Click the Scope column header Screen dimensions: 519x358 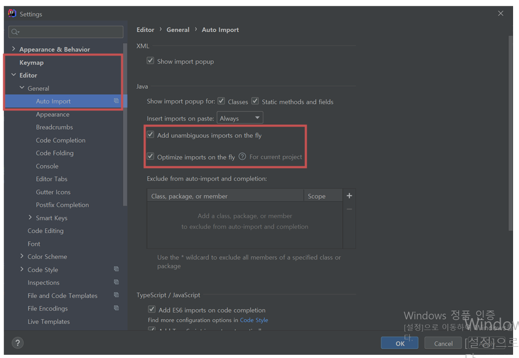click(x=323, y=196)
